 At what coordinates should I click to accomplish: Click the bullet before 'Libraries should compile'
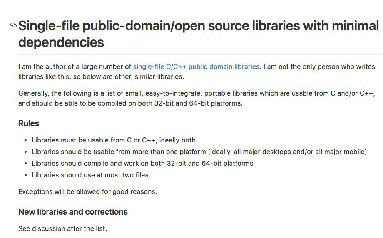point(26,164)
